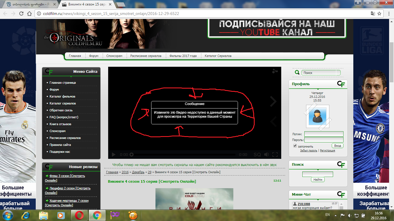Click the Вход login button
Screen dimensions: 394x221
(337, 146)
